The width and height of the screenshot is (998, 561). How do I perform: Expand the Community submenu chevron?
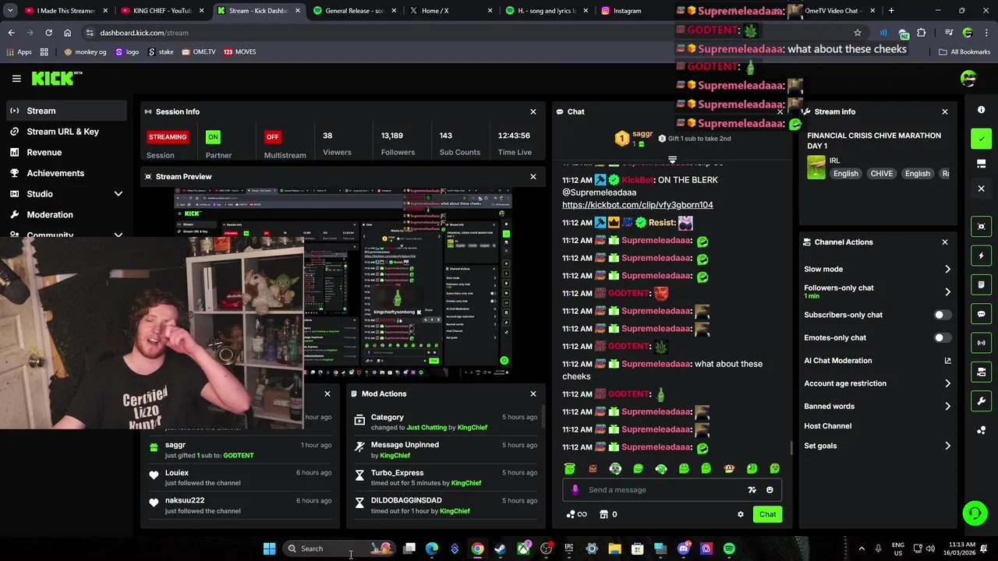pos(119,235)
